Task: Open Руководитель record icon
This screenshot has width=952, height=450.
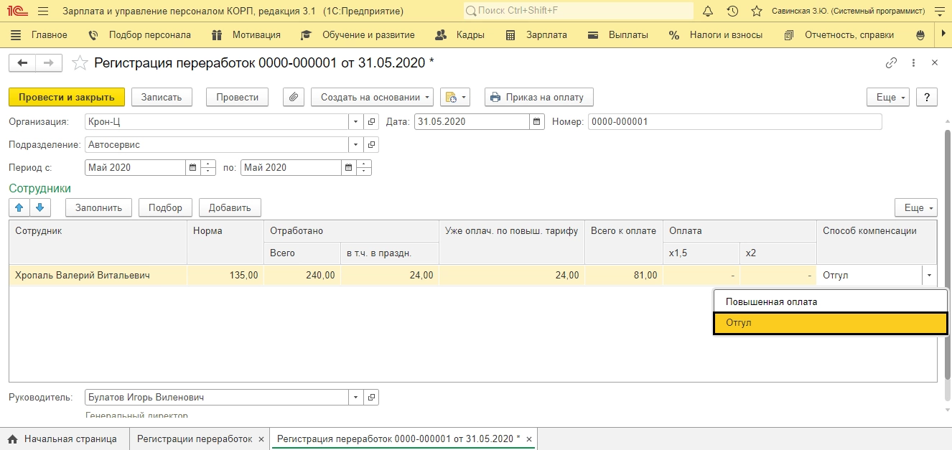Action: (371, 398)
